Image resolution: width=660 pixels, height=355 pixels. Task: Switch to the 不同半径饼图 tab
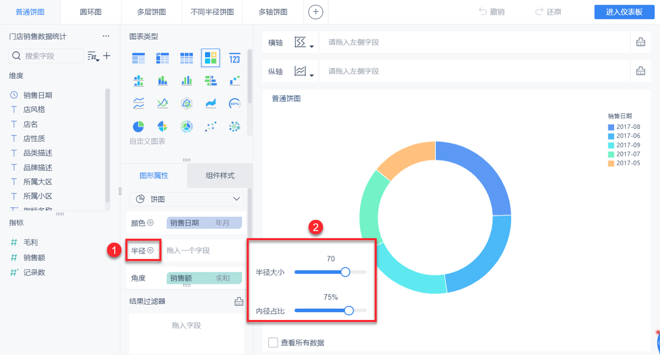tap(212, 12)
